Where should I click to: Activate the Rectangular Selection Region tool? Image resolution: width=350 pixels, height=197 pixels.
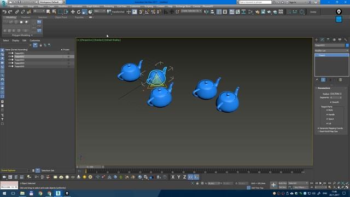[x=60, y=11]
